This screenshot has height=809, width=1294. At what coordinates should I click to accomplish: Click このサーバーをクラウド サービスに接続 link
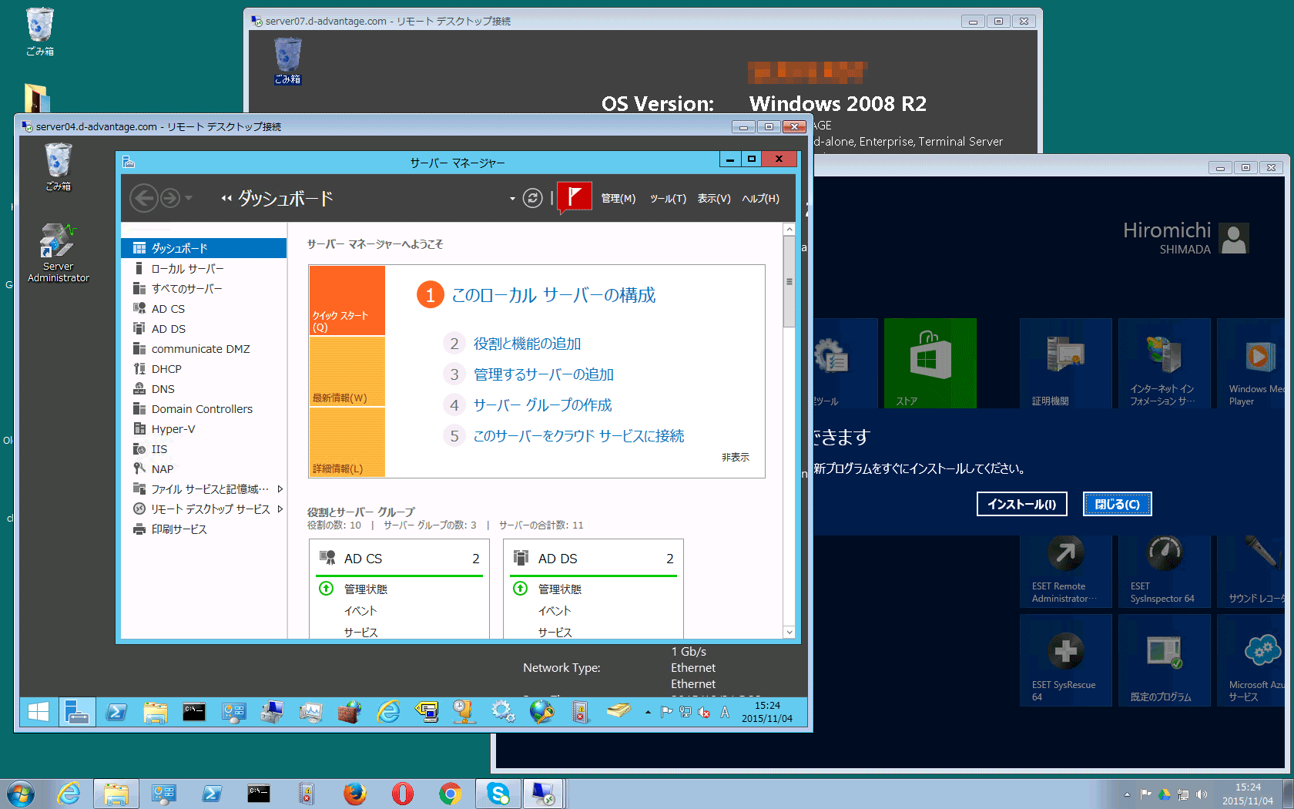[578, 436]
